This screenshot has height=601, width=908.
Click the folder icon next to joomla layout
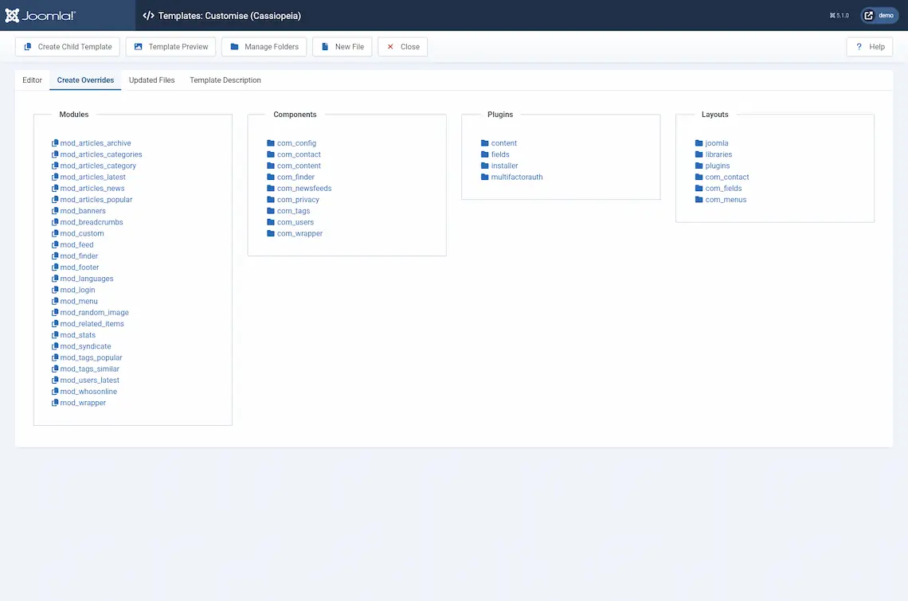point(699,143)
